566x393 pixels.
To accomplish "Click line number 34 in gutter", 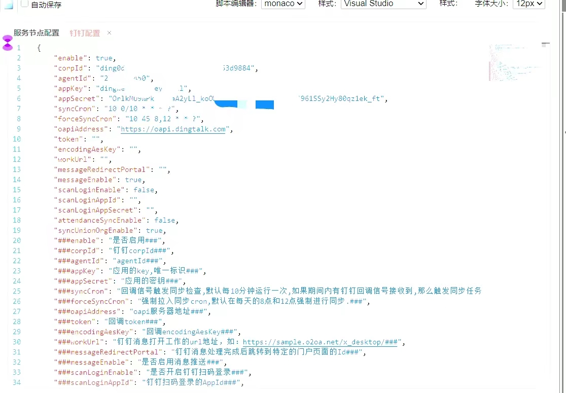I will click(17, 382).
